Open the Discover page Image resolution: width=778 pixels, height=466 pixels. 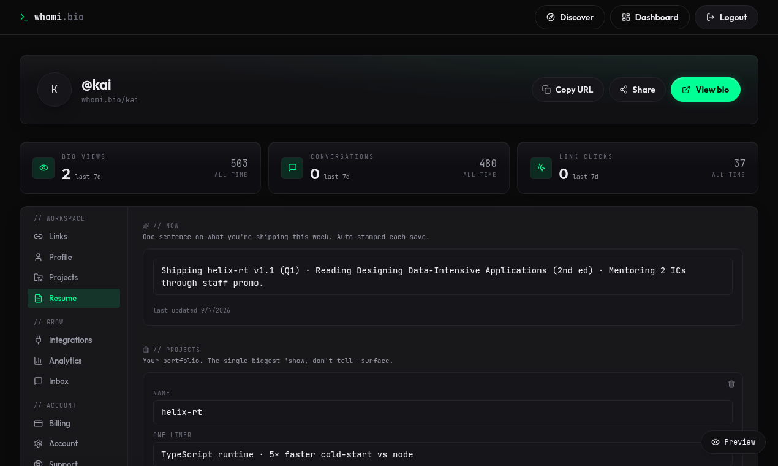[570, 17]
